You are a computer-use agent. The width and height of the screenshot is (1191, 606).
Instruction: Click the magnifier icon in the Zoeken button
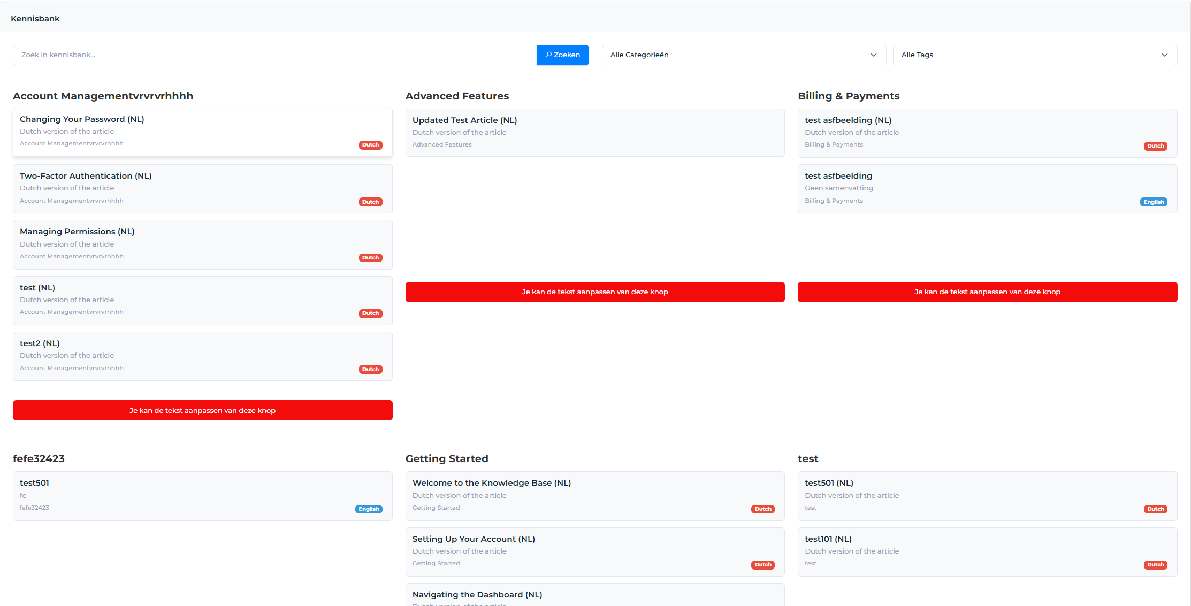click(x=549, y=55)
